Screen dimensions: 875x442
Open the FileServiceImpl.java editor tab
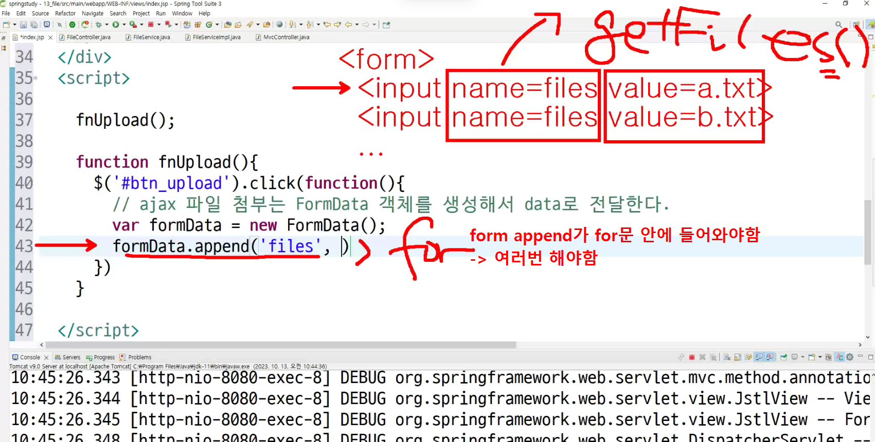click(x=213, y=37)
